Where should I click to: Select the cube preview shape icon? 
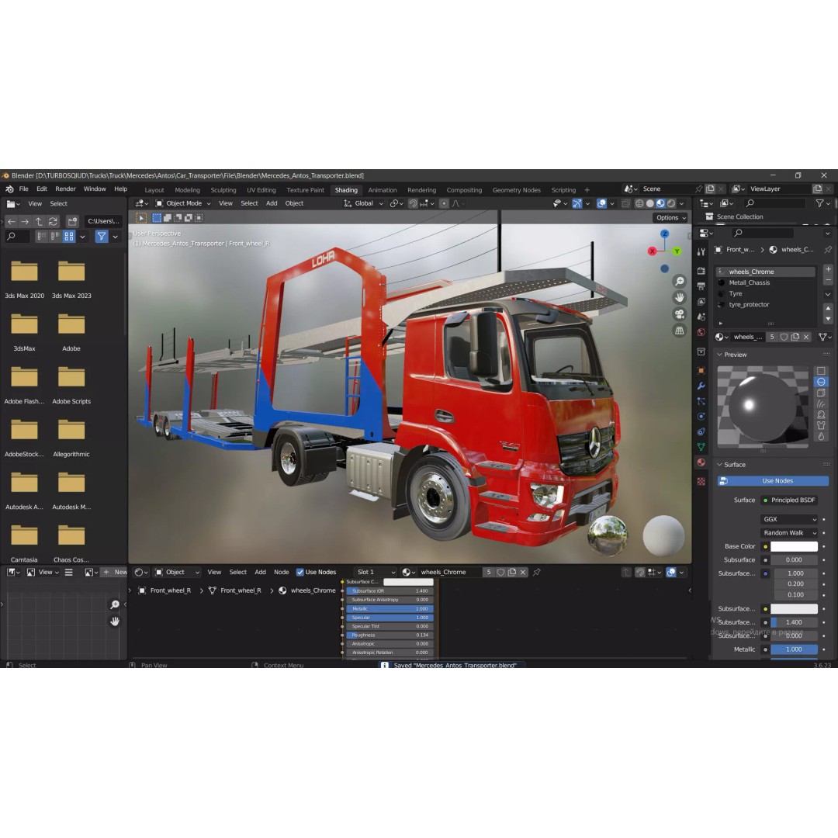pyautogui.click(x=822, y=393)
